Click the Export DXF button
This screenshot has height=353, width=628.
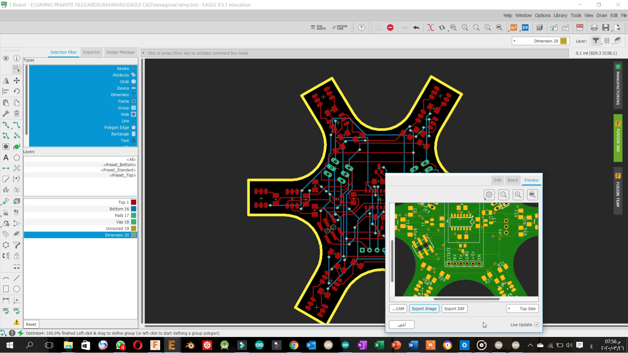coord(454,309)
